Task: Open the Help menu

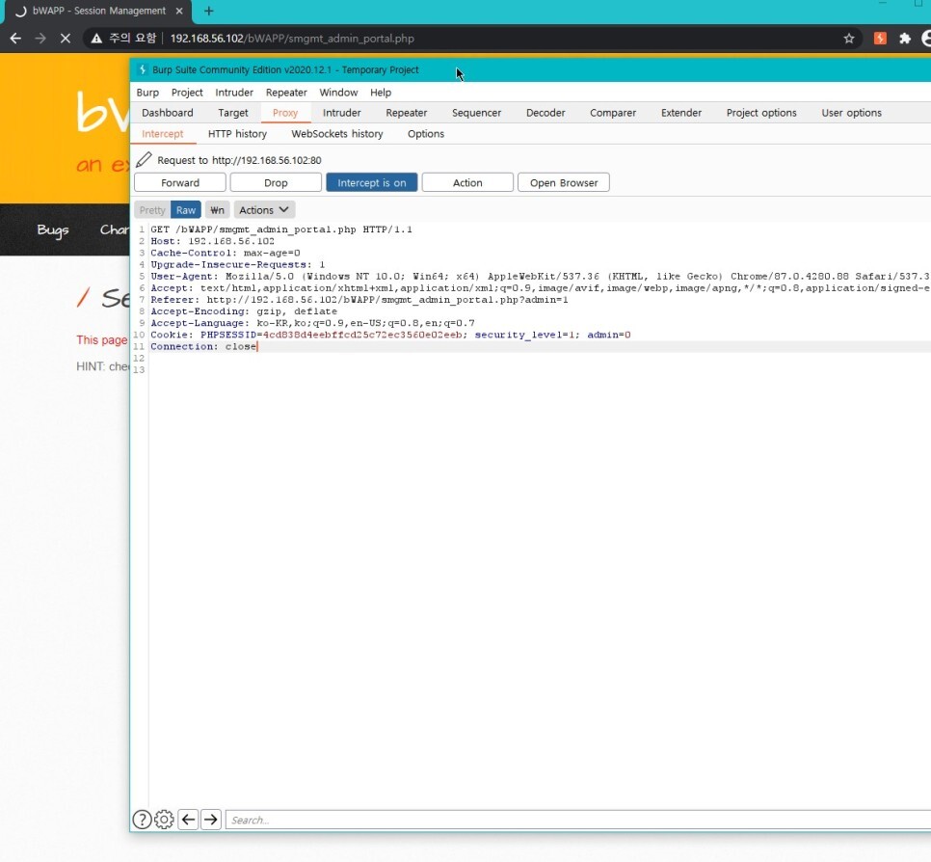Action: click(381, 92)
